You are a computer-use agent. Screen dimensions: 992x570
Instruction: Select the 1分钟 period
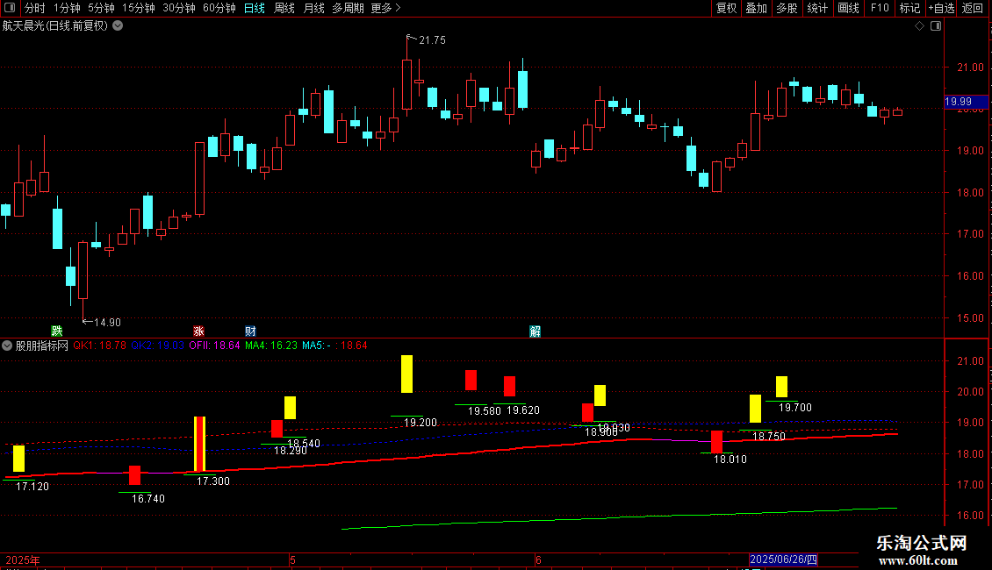click(67, 8)
